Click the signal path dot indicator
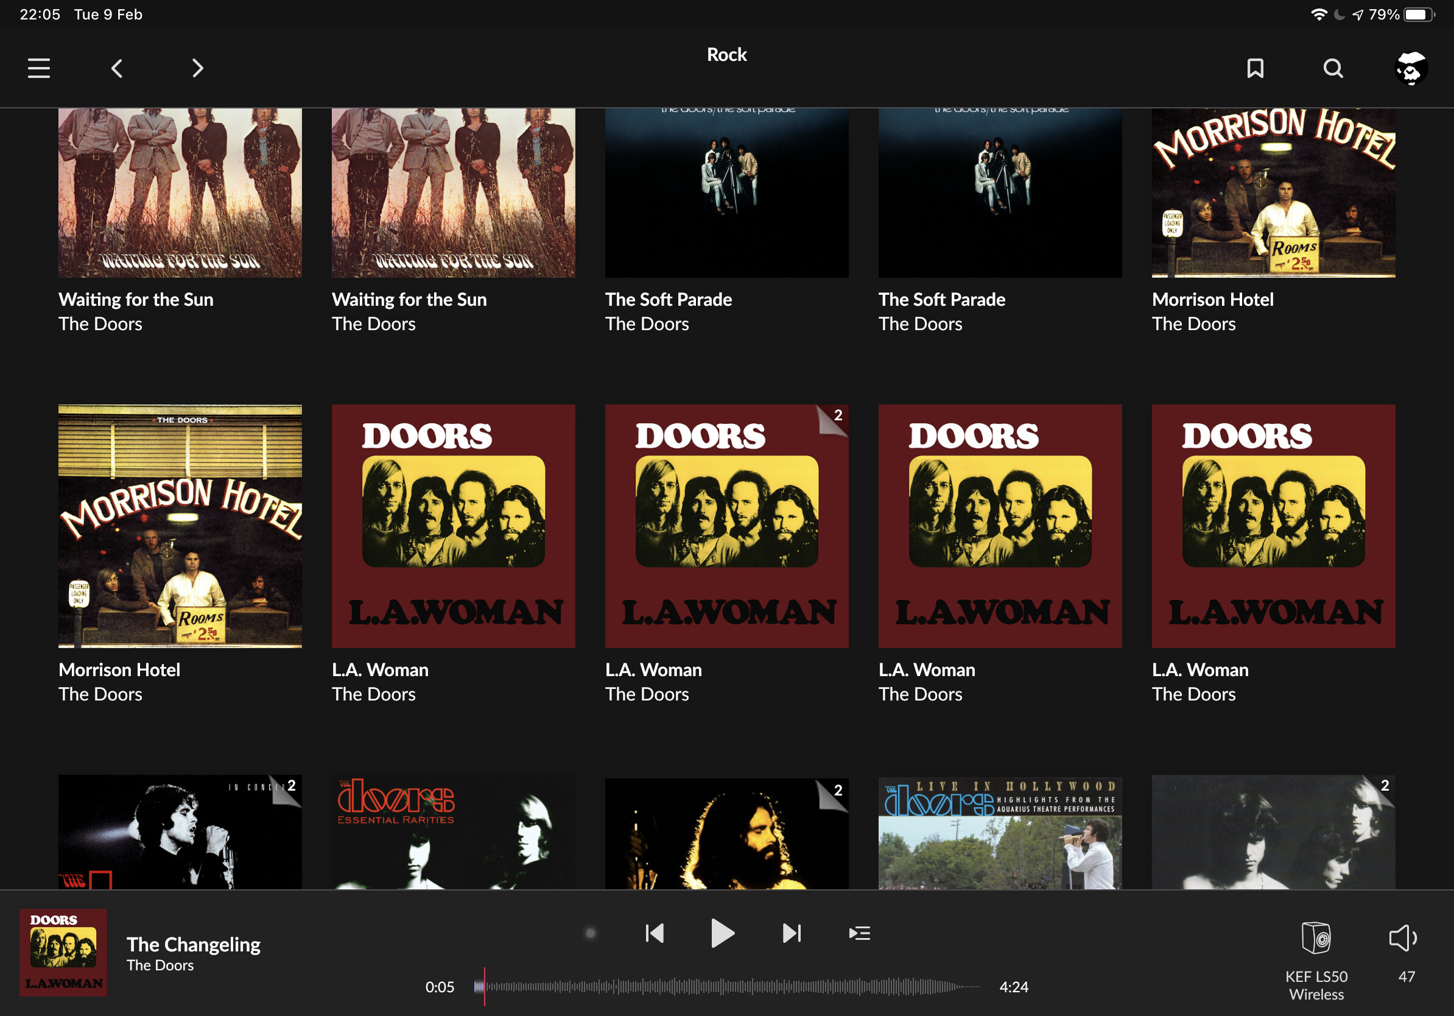1454x1016 pixels. tap(591, 933)
